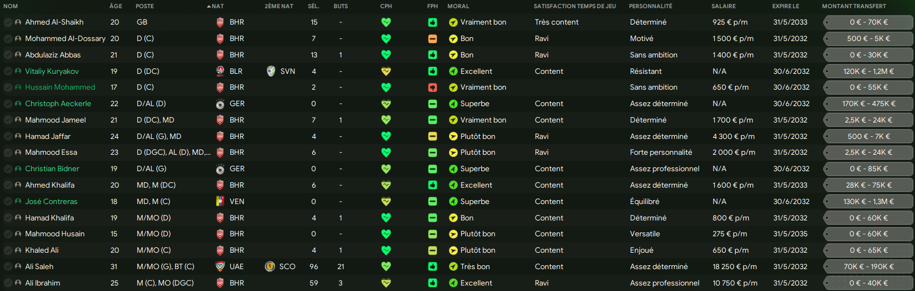The width and height of the screenshot is (915, 291).
Task: Open Christian Bidner's player profile link
Action: click(x=52, y=169)
